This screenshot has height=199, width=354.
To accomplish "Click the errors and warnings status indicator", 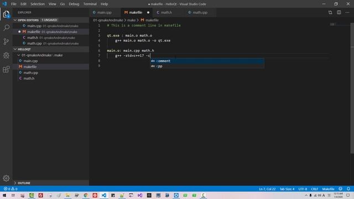I will pos(11,189).
